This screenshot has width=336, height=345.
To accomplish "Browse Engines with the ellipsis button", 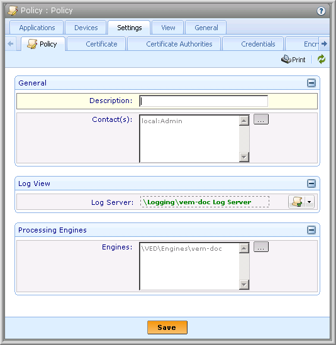I will pyautogui.click(x=261, y=246).
